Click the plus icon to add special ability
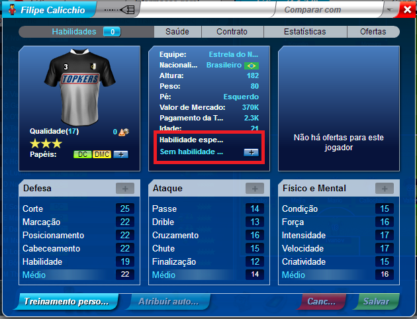Image resolution: width=417 pixels, height=319 pixels. point(251,152)
